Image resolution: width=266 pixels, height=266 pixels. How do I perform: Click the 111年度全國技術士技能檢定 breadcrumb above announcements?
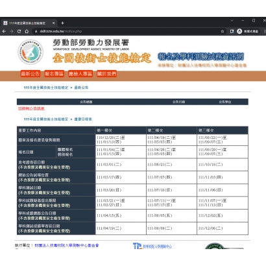point(46,88)
